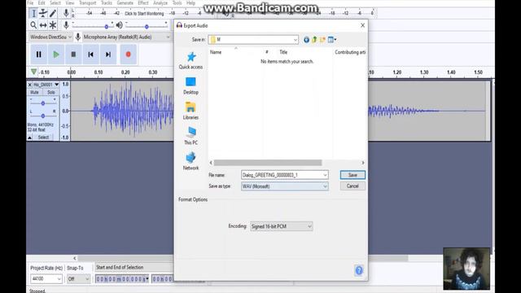Pause playback with the Pause button
Viewport: 521px width, 293px height.
[39, 55]
